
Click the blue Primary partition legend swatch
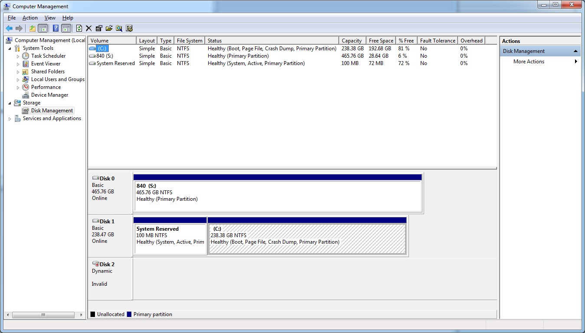[129, 314]
